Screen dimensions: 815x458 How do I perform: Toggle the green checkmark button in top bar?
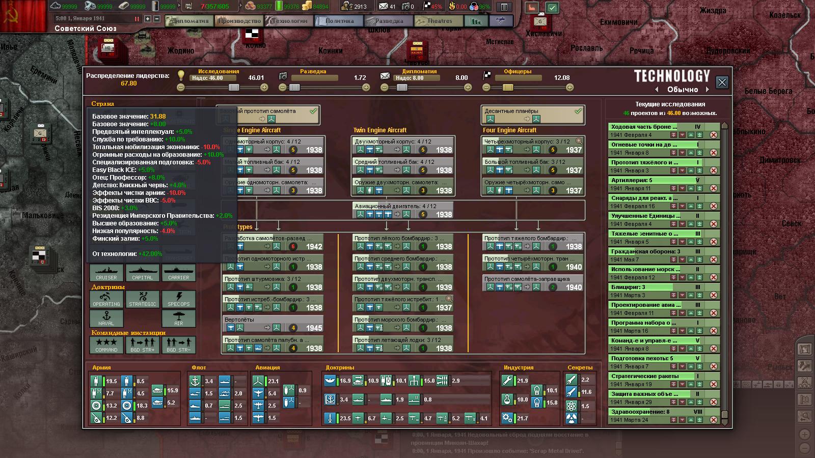click(x=552, y=8)
